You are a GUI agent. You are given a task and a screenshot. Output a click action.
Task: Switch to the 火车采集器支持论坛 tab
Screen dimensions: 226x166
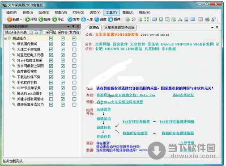[x=119, y=27]
